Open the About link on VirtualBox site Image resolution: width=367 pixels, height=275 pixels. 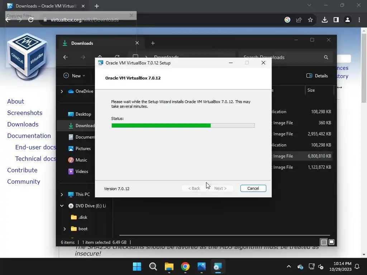15,101
